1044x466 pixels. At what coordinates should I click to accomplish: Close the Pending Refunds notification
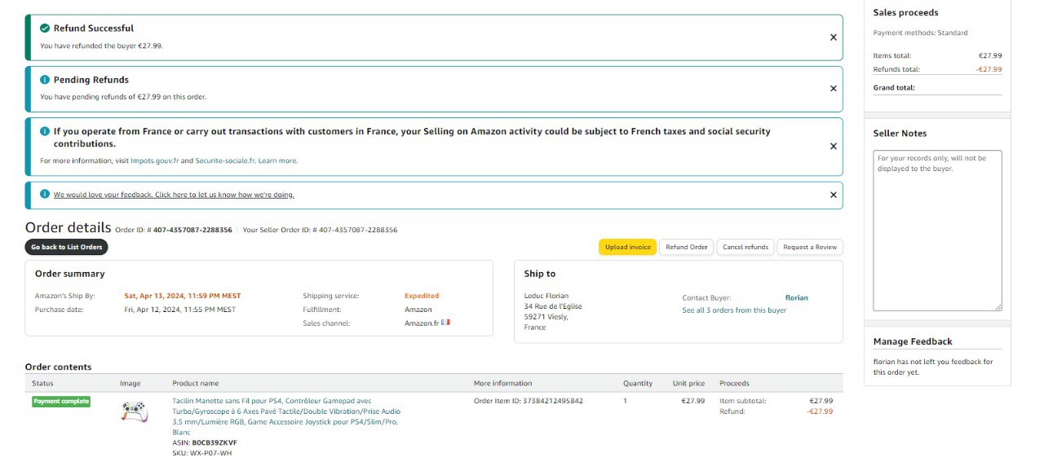point(833,89)
